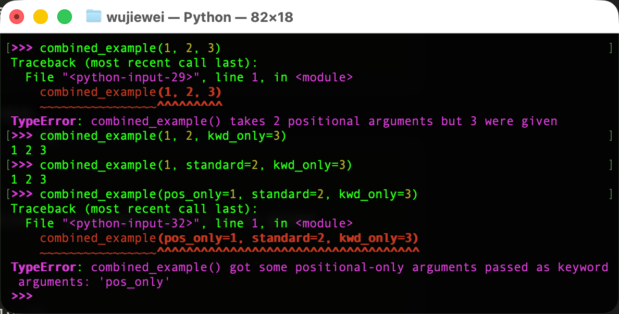Minimize the window using the yellow button
The height and width of the screenshot is (314, 619).
click(41, 17)
